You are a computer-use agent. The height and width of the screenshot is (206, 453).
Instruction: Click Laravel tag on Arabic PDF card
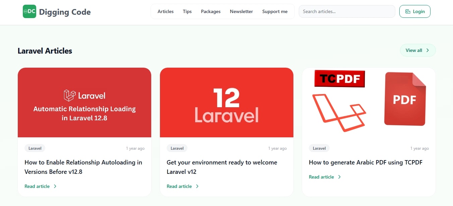click(319, 148)
